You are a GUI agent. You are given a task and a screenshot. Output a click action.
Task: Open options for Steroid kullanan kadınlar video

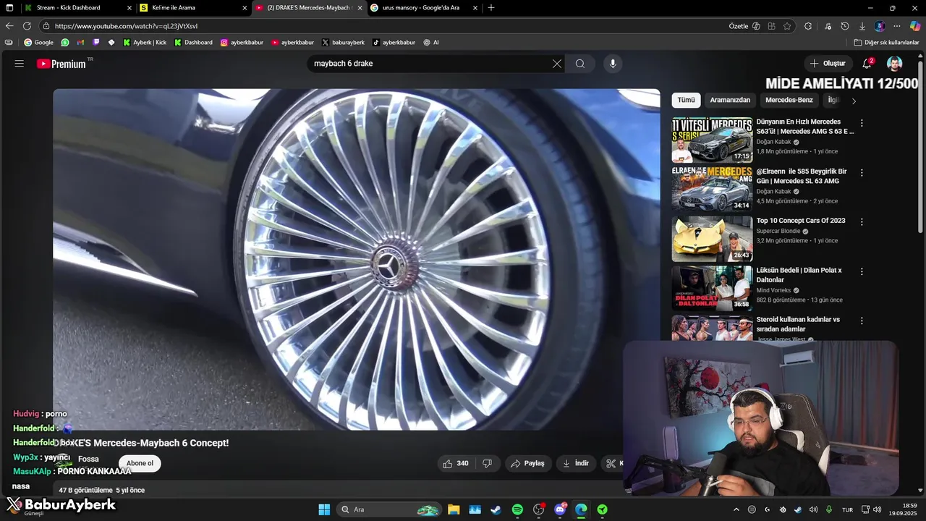[x=862, y=321]
